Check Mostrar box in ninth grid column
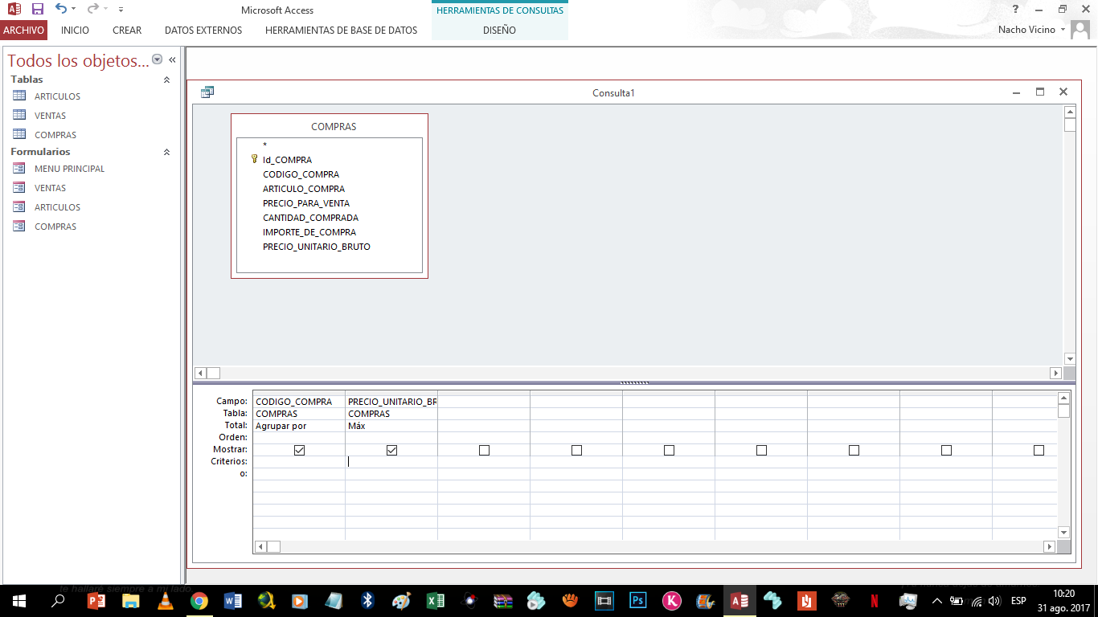The height and width of the screenshot is (617, 1098). click(x=1039, y=450)
